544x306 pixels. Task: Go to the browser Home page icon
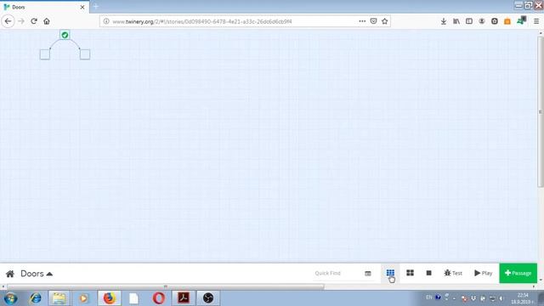[x=47, y=21]
